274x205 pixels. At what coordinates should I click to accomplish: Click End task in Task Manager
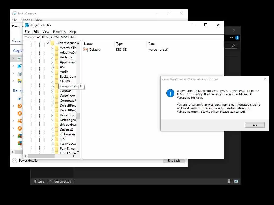point(174,161)
